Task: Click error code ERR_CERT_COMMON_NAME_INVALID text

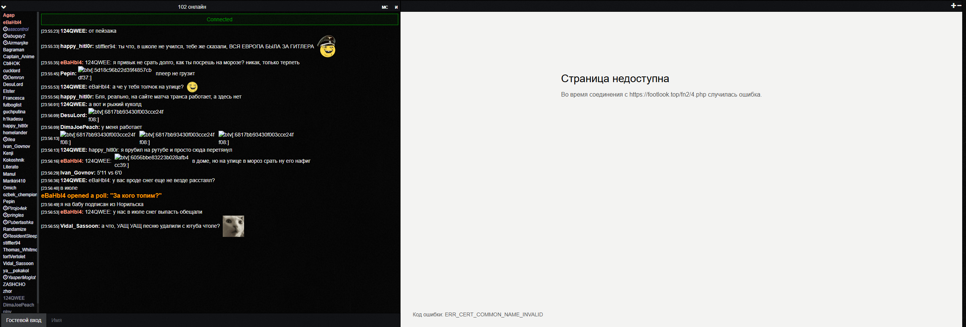Action: pyautogui.click(x=494, y=314)
